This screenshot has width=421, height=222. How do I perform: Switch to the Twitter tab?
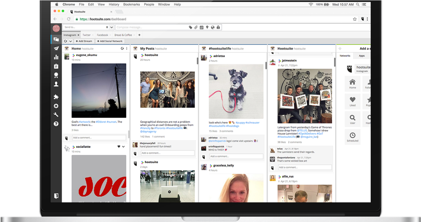[86, 35]
